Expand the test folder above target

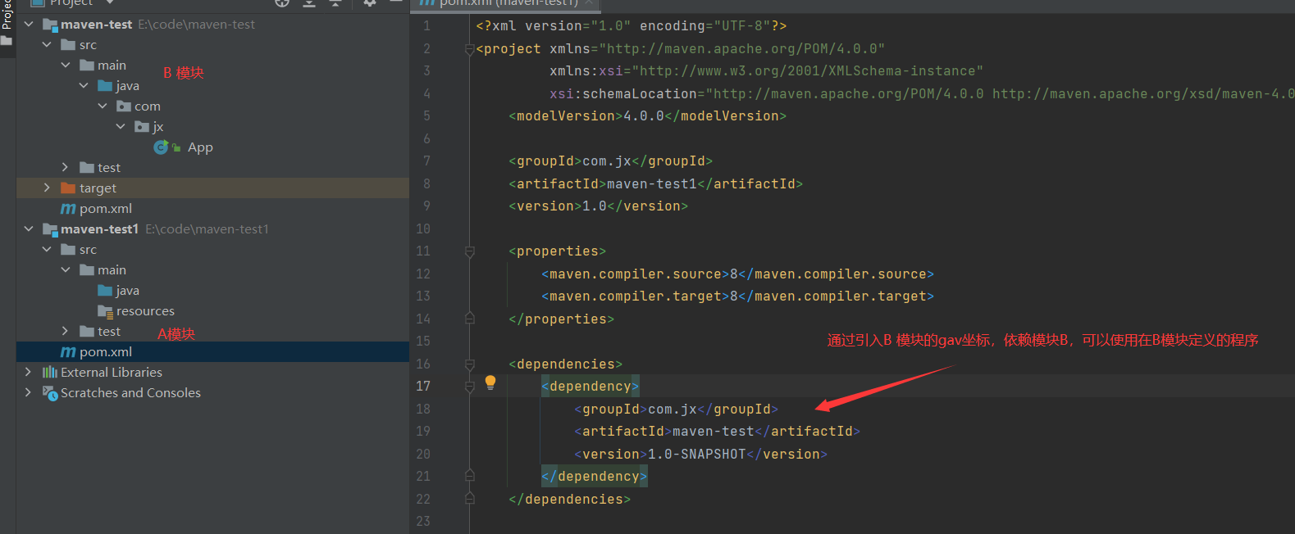point(66,168)
